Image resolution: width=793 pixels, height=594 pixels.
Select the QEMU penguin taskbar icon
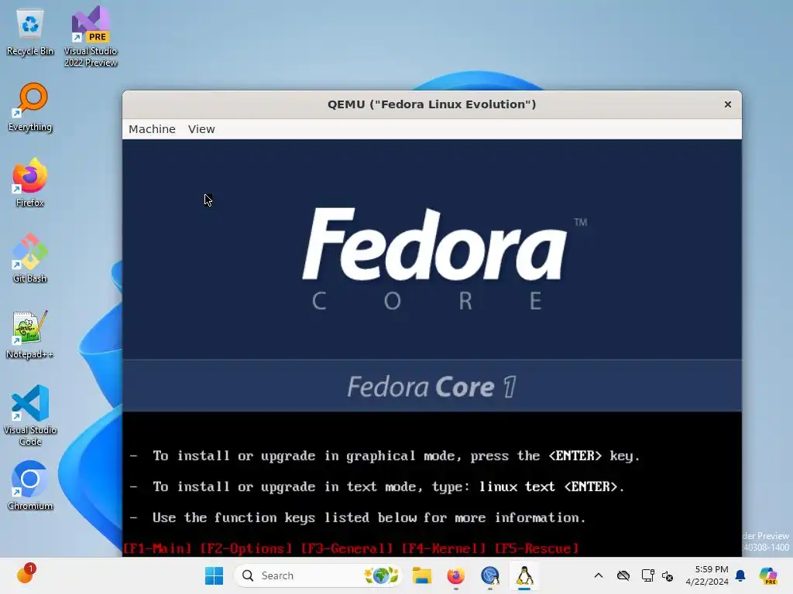coord(524,575)
